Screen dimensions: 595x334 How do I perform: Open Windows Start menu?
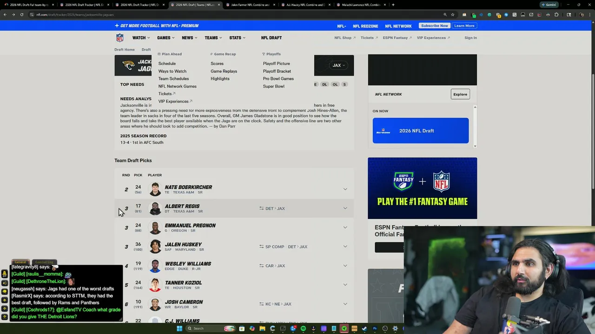click(x=179, y=328)
